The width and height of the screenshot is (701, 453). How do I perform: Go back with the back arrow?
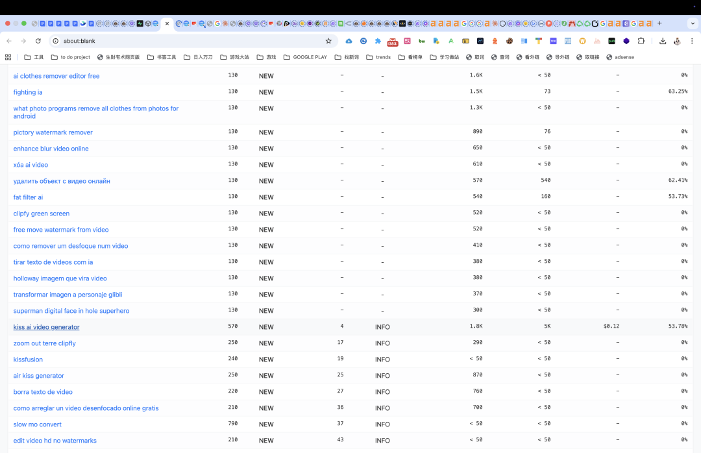coord(9,41)
